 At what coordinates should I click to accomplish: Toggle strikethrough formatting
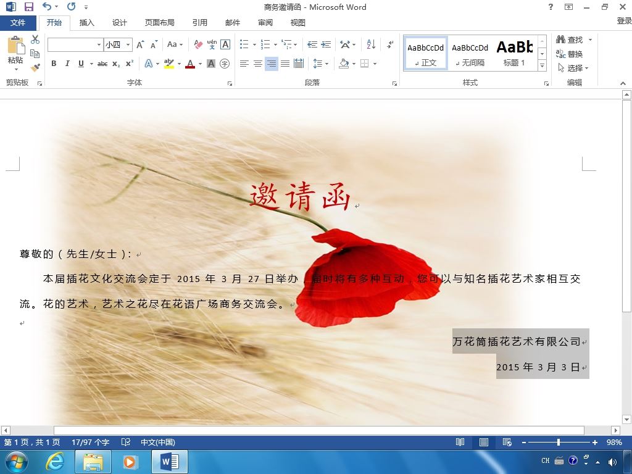(102, 64)
